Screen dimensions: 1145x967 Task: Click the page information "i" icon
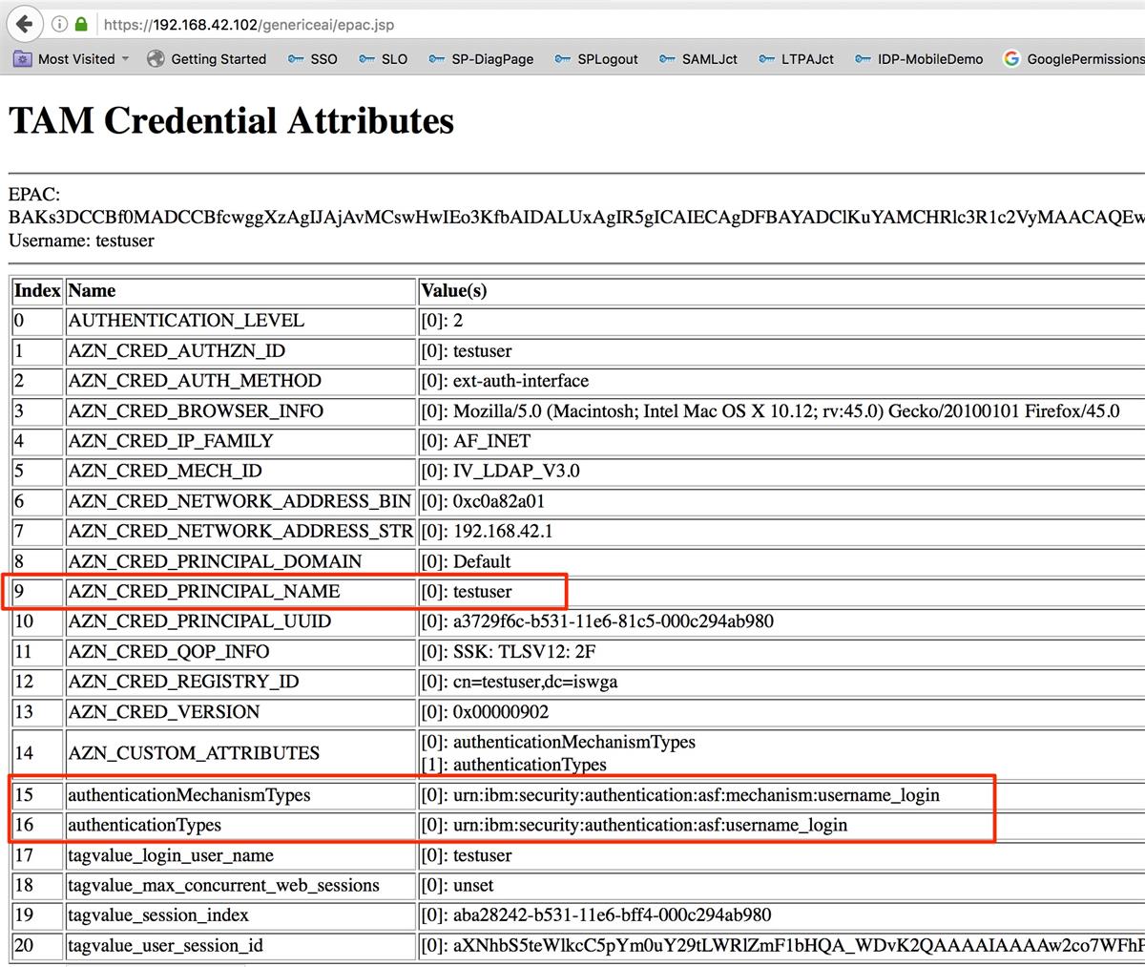62,25
